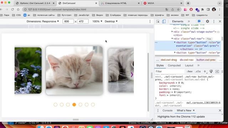Viewport: 228px width, 128px height.
Task: Close the What's New drawer tab
Action: 194,111
